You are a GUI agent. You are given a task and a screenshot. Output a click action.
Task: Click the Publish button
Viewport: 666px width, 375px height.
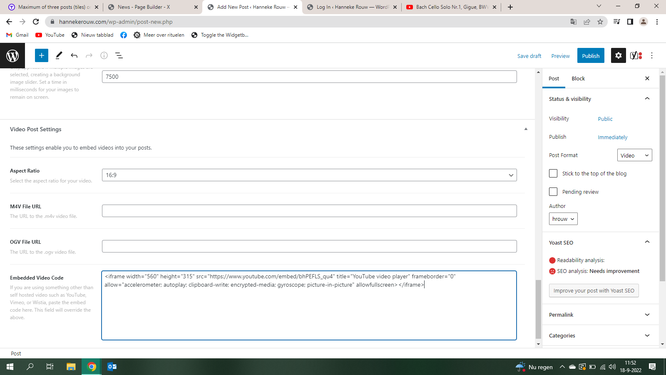[590, 56]
